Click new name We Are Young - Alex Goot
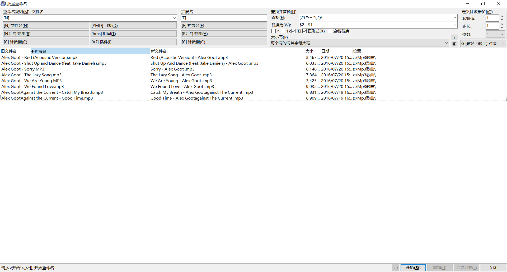Screen dimensions: 507x272 click(181, 81)
